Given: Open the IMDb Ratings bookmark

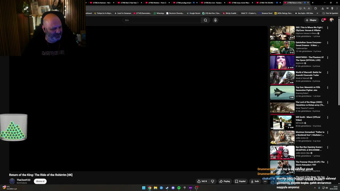Looking at the screenshot, I should (x=283, y=13).
